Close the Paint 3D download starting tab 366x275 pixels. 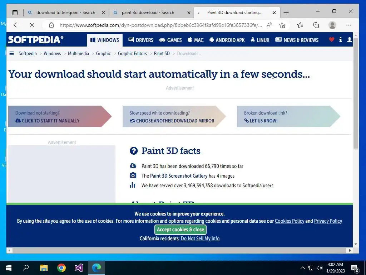click(274, 13)
